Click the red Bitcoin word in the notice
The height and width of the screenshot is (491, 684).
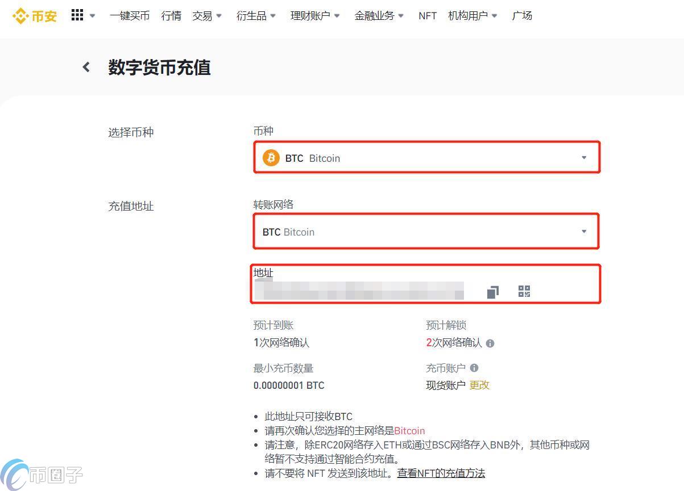pos(409,431)
